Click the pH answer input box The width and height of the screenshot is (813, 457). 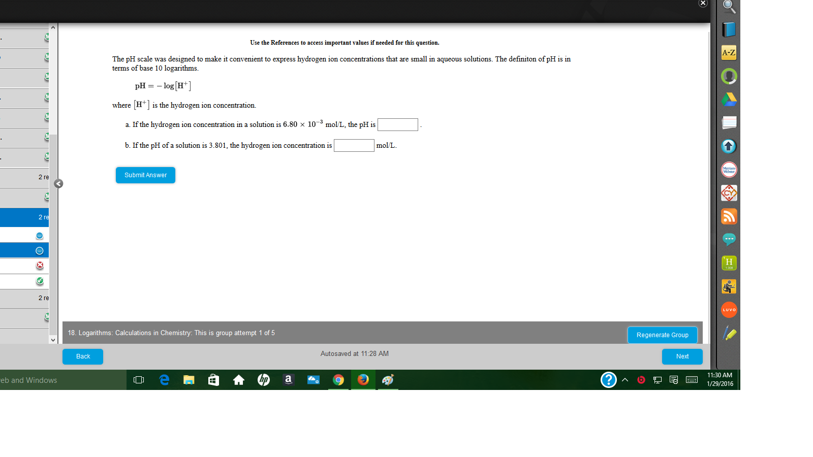pos(397,124)
